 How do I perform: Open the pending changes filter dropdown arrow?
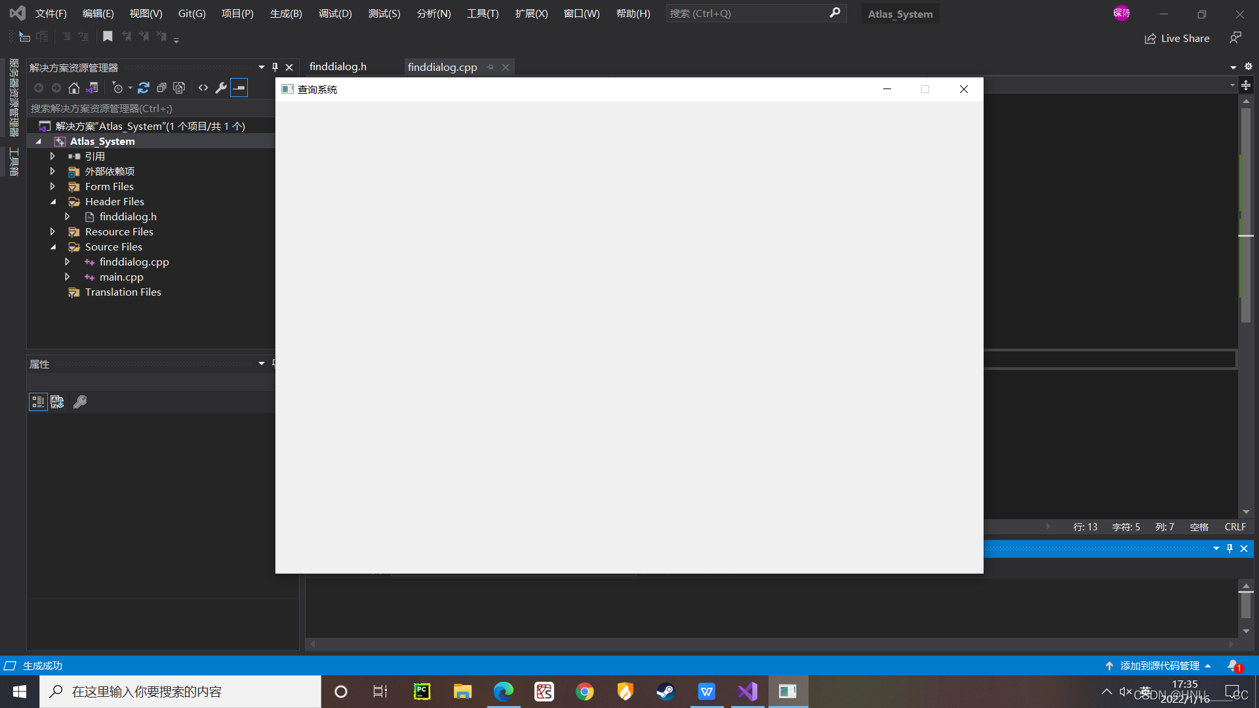click(130, 88)
